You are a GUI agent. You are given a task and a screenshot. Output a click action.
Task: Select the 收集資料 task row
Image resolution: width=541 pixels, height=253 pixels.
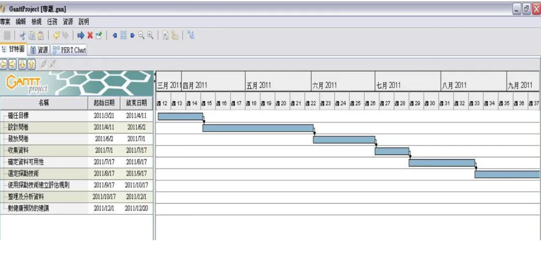click(x=76, y=150)
